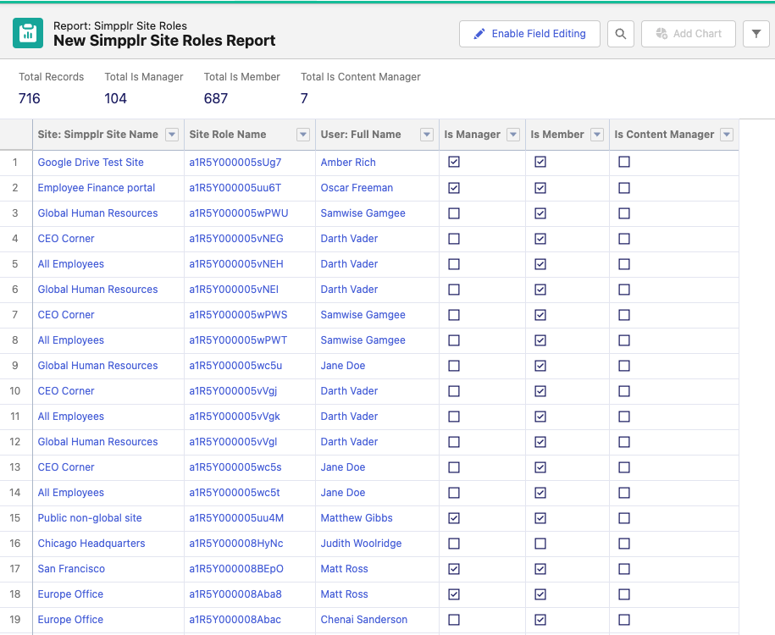775x635 pixels.
Task: Toggle Is Content Manager checkbox in row 1
Action: coord(624,162)
